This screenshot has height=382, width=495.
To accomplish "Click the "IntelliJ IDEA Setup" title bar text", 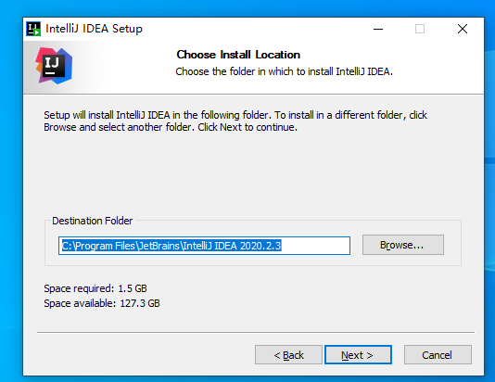I will click(x=94, y=29).
